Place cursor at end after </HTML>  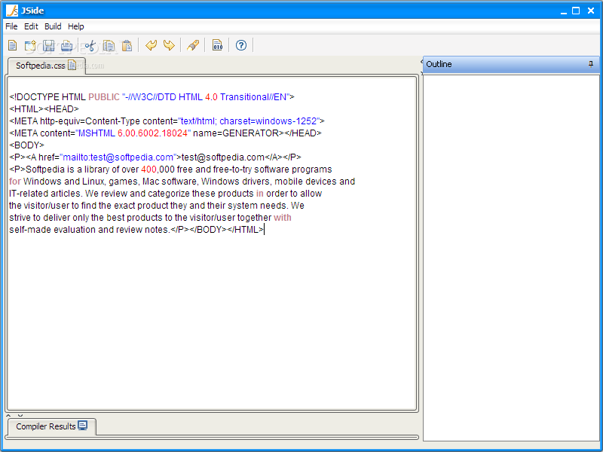265,230
